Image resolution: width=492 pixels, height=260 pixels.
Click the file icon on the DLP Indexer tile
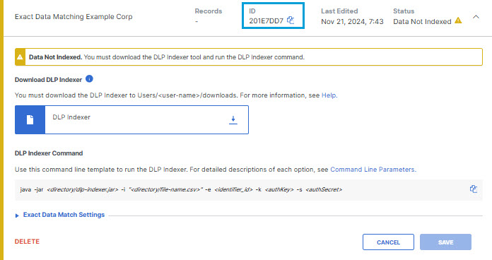pos(30,120)
